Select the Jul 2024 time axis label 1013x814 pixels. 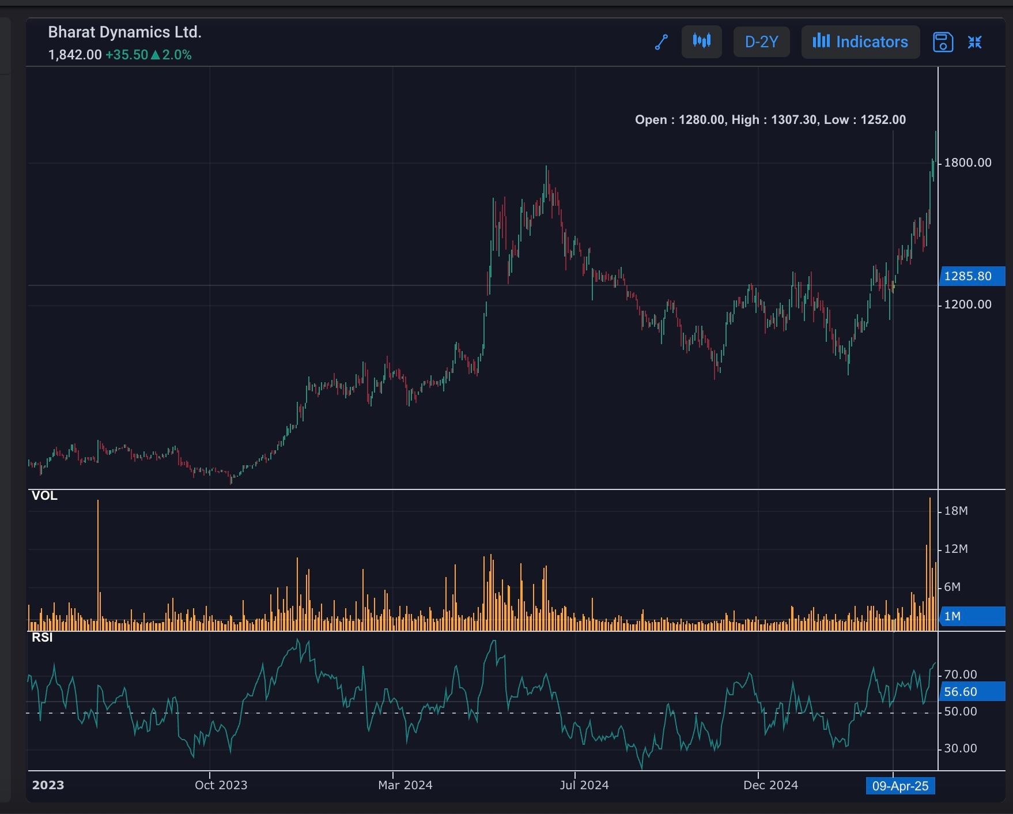[x=584, y=785]
